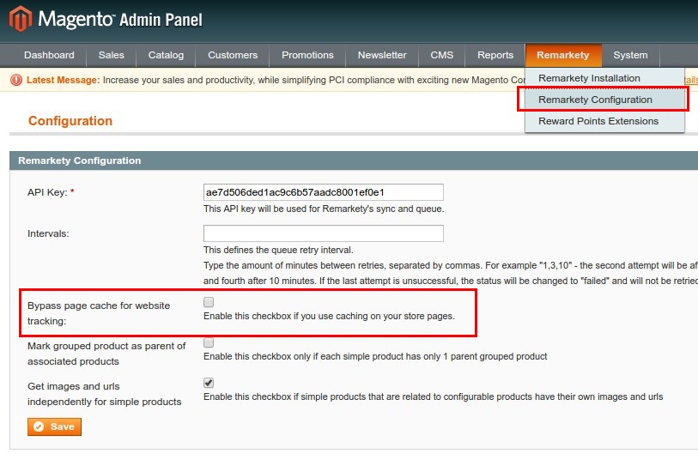
Task: Click 'This API key will be used' hint
Action: [x=324, y=209]
